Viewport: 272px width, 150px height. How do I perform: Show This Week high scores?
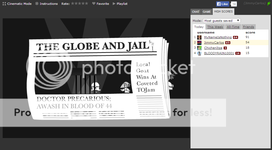pos(215,27)
